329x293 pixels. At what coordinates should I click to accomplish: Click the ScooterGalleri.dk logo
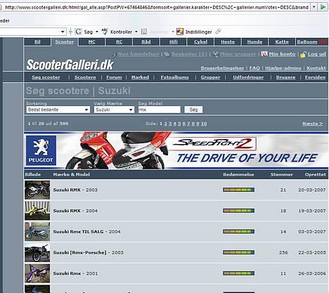coord(70,65)
